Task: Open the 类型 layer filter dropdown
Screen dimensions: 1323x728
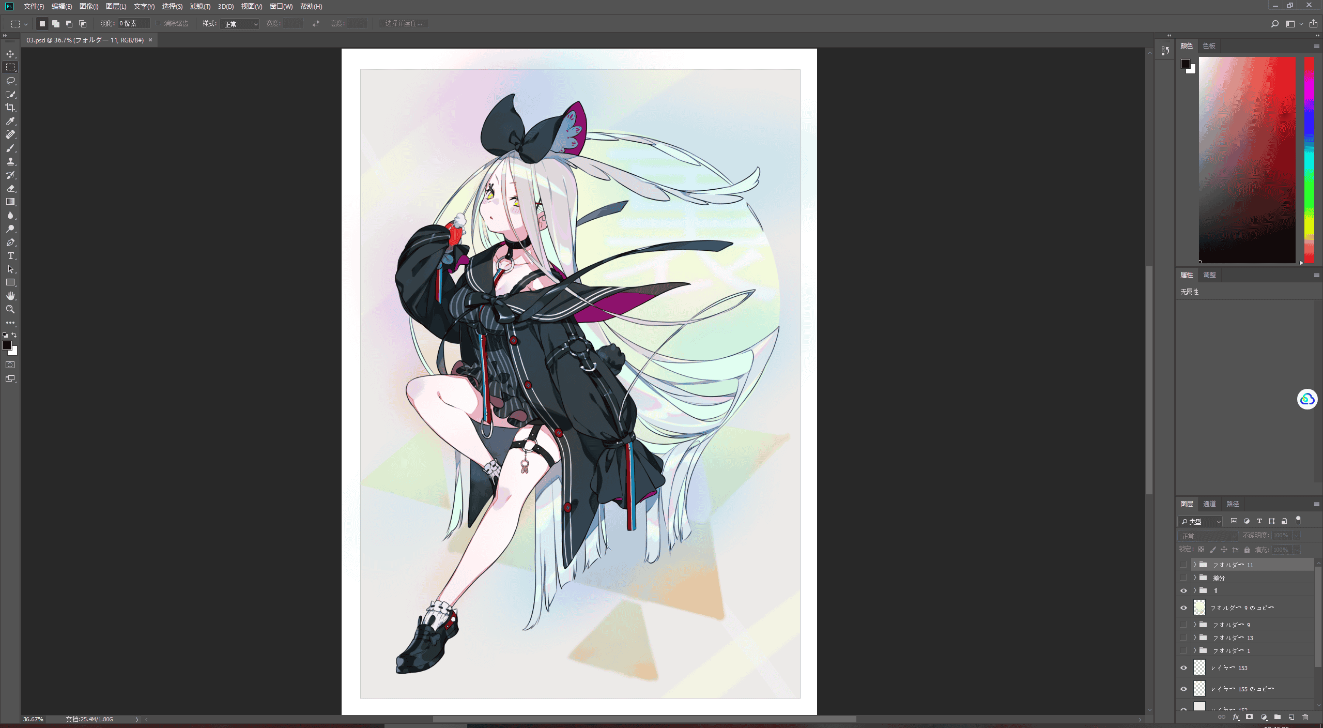Action: 1200,521
